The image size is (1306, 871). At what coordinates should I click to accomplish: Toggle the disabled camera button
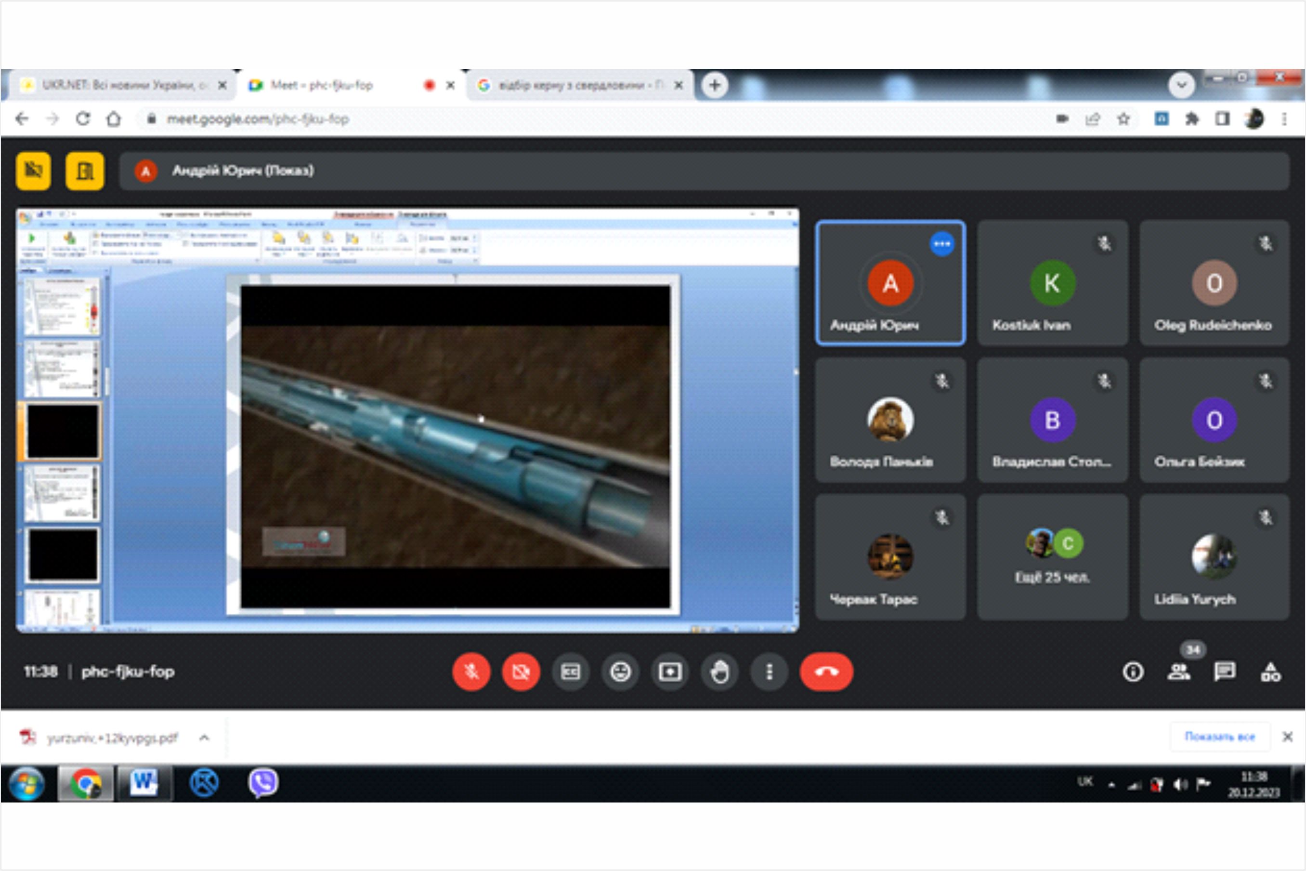pos(521,672)
